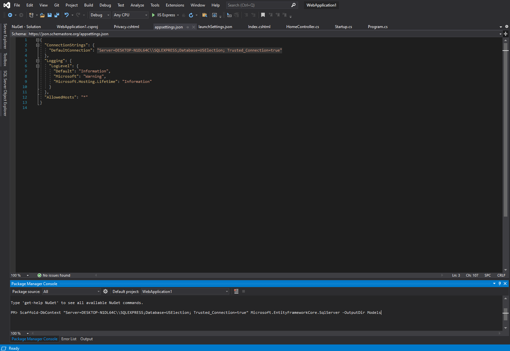
Task: Toggle a bookmark on the current line
Action: tap(263, 15)
